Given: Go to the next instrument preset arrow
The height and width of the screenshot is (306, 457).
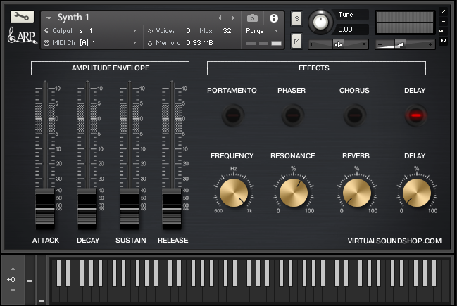Looking at the screenshot, I should [x=232, y=18].
